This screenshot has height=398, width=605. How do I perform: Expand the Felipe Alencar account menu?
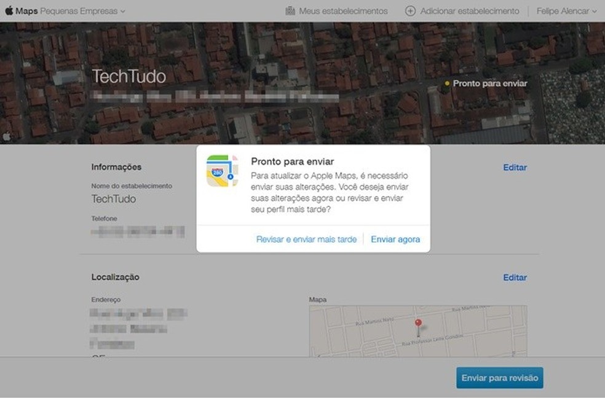pyautogui.click(x=566, y=11)
